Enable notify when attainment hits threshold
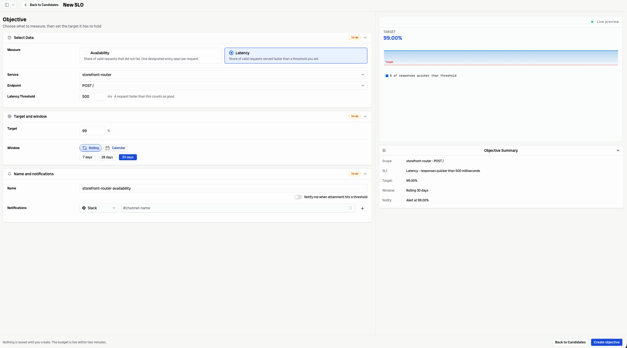 (298, 197)
